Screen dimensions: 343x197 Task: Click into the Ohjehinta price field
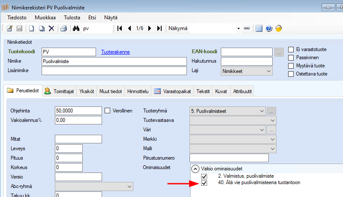click(x=78, y=111)
